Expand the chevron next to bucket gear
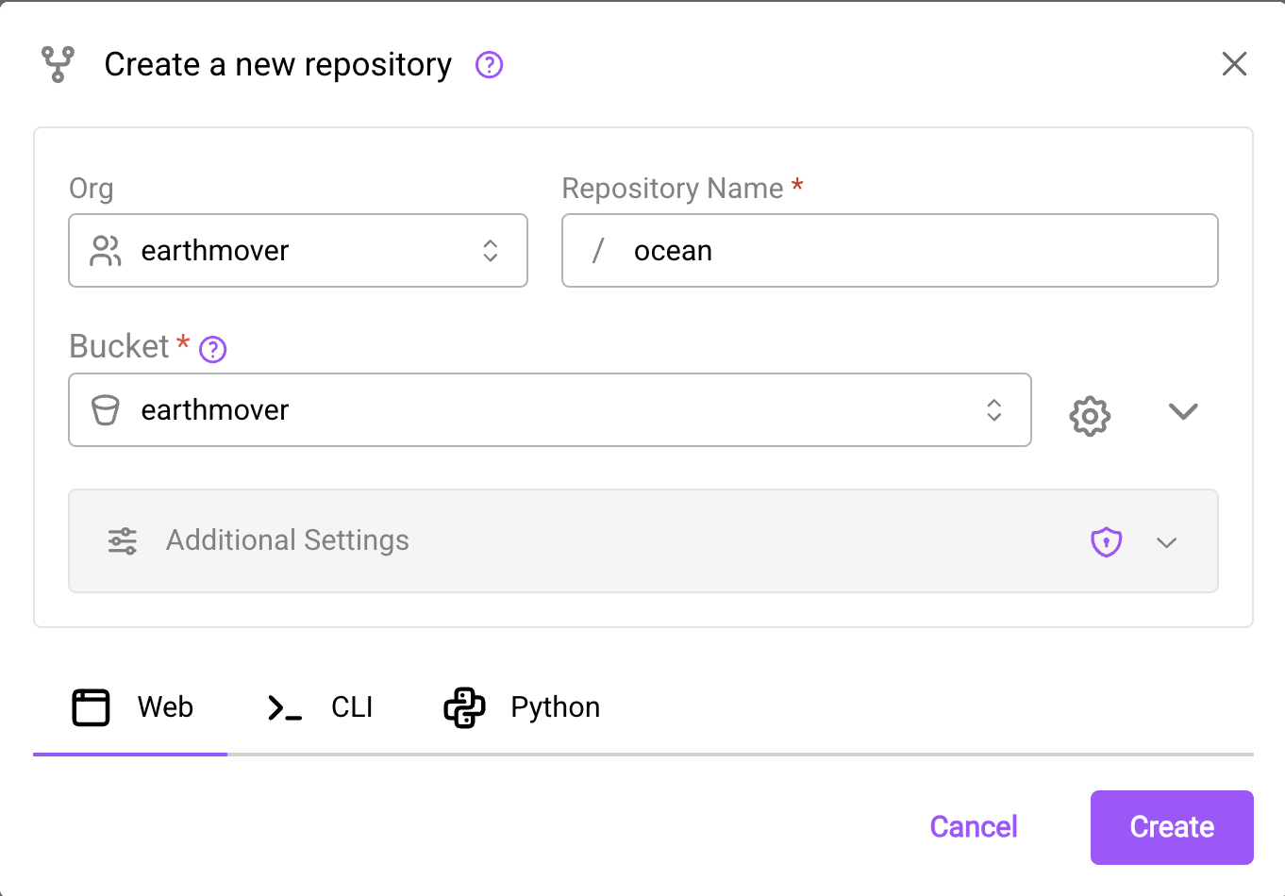The width and height of the screenshot is (1285, 896). point(1182,411)
